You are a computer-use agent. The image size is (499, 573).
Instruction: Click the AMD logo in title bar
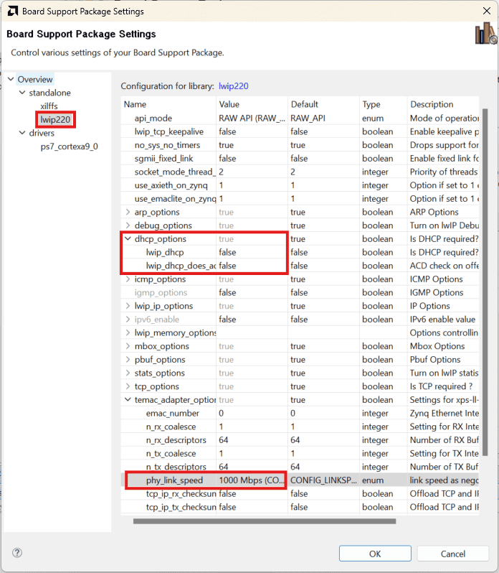click(x=11, y=11)
